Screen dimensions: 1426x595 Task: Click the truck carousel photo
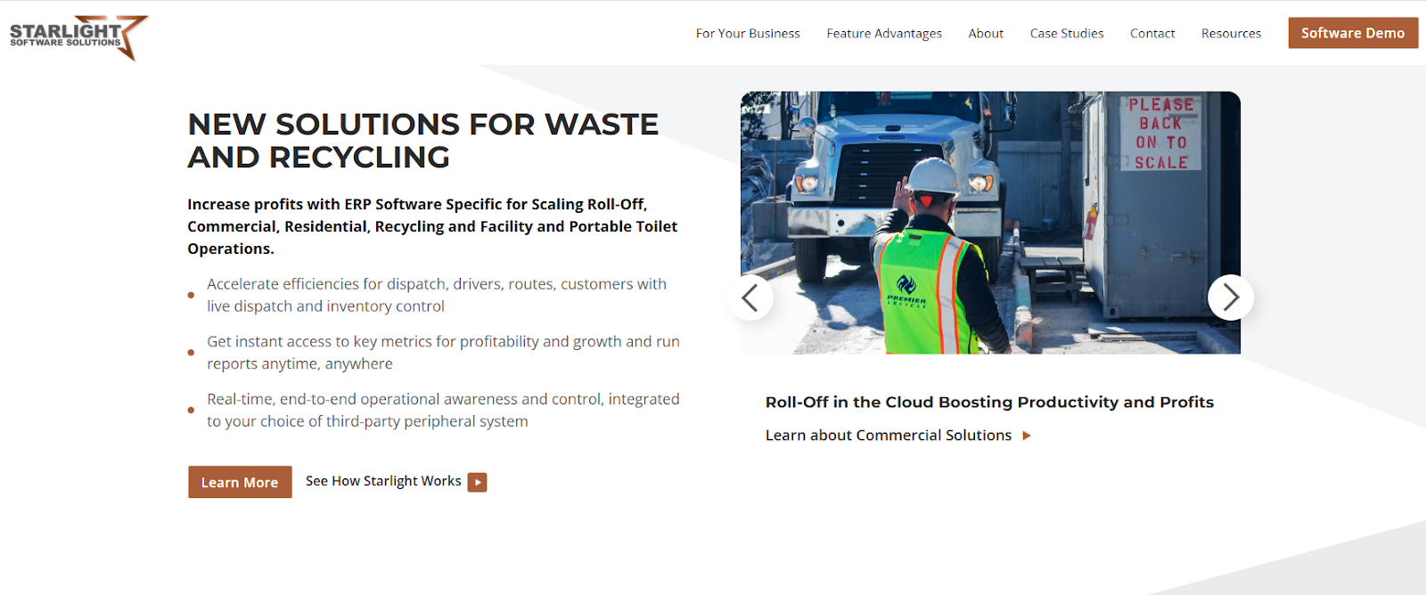coord(990,223)
